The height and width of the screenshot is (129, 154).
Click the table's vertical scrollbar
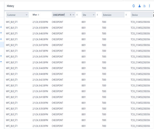tap(153, 14)
